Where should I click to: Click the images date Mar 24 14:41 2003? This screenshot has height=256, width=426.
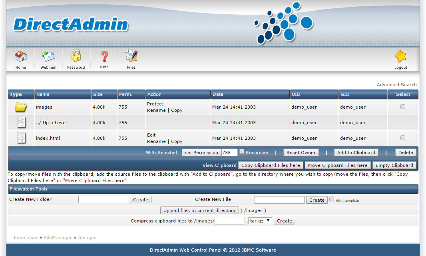[234, 107]
